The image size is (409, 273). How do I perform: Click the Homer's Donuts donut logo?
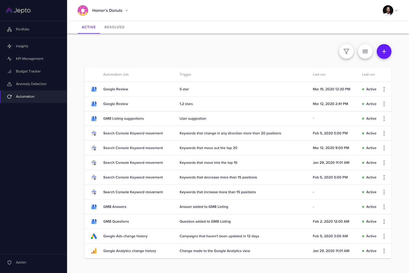[x=83, y=10]
